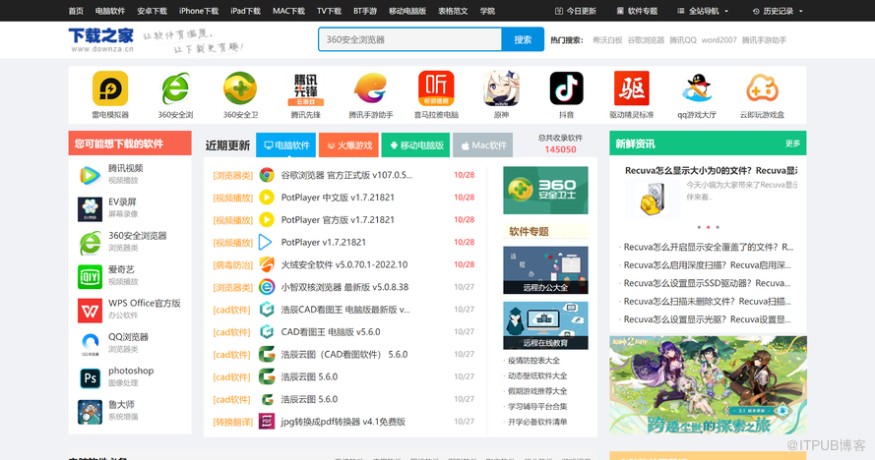The height and width of the screenshot is (460, 875).
Task: Click the icon beside 小智双核浏览器 entry
Action: pos(267,287)
